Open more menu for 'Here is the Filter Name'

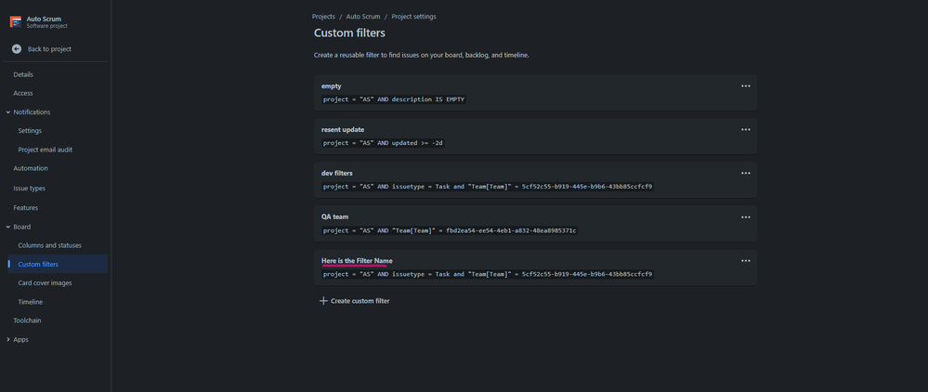(x=746, y=260)
